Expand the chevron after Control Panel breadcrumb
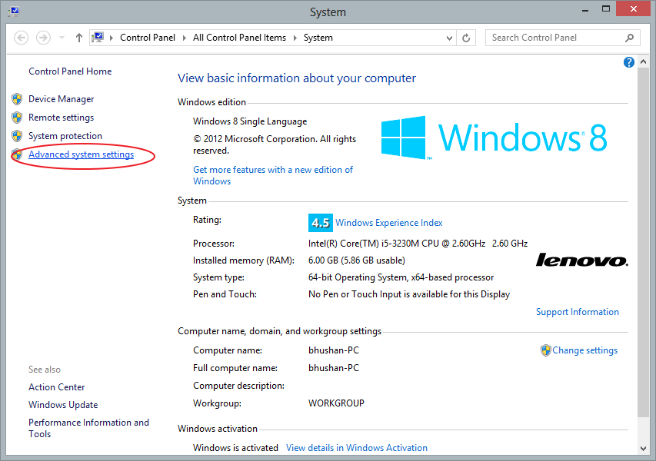The image size is (656, 461). 185,38
